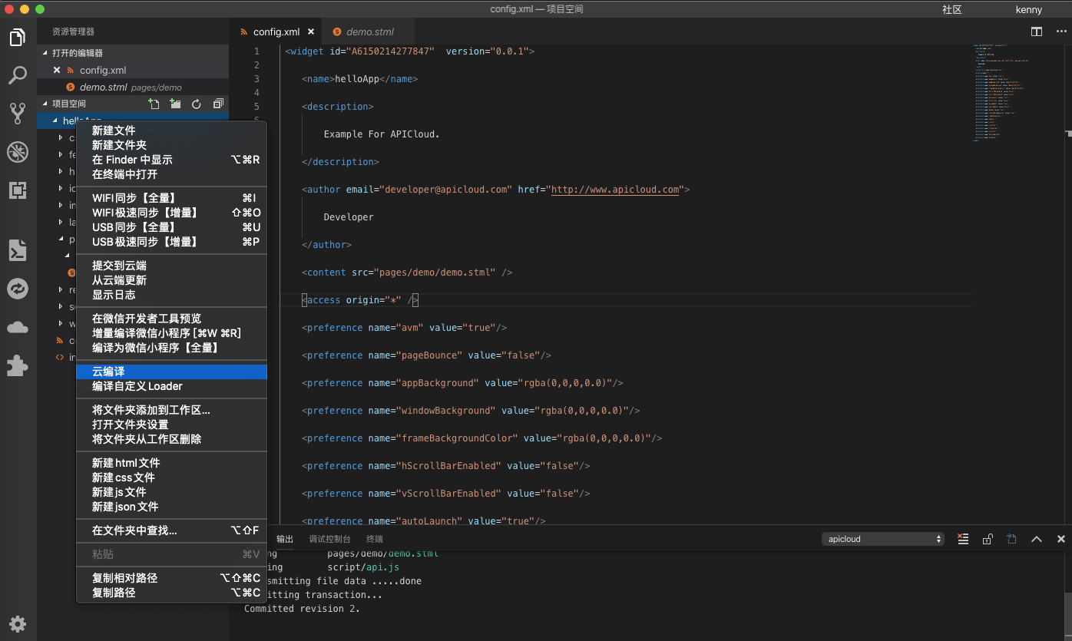Click the new folder icon in 项目空间 header

coord(176,104)
